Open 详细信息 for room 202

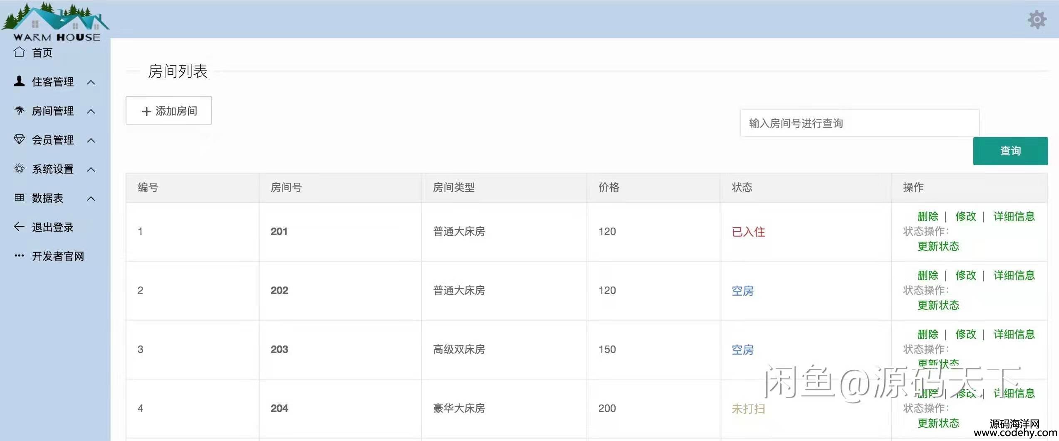click(1014, 275)
